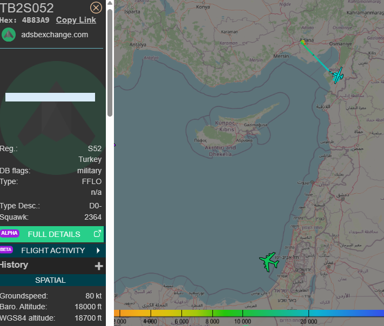Select the green airliner icon near Tel Aviv
The width and height of the screenshot is (384, 326).
click(x=269, y=262)
